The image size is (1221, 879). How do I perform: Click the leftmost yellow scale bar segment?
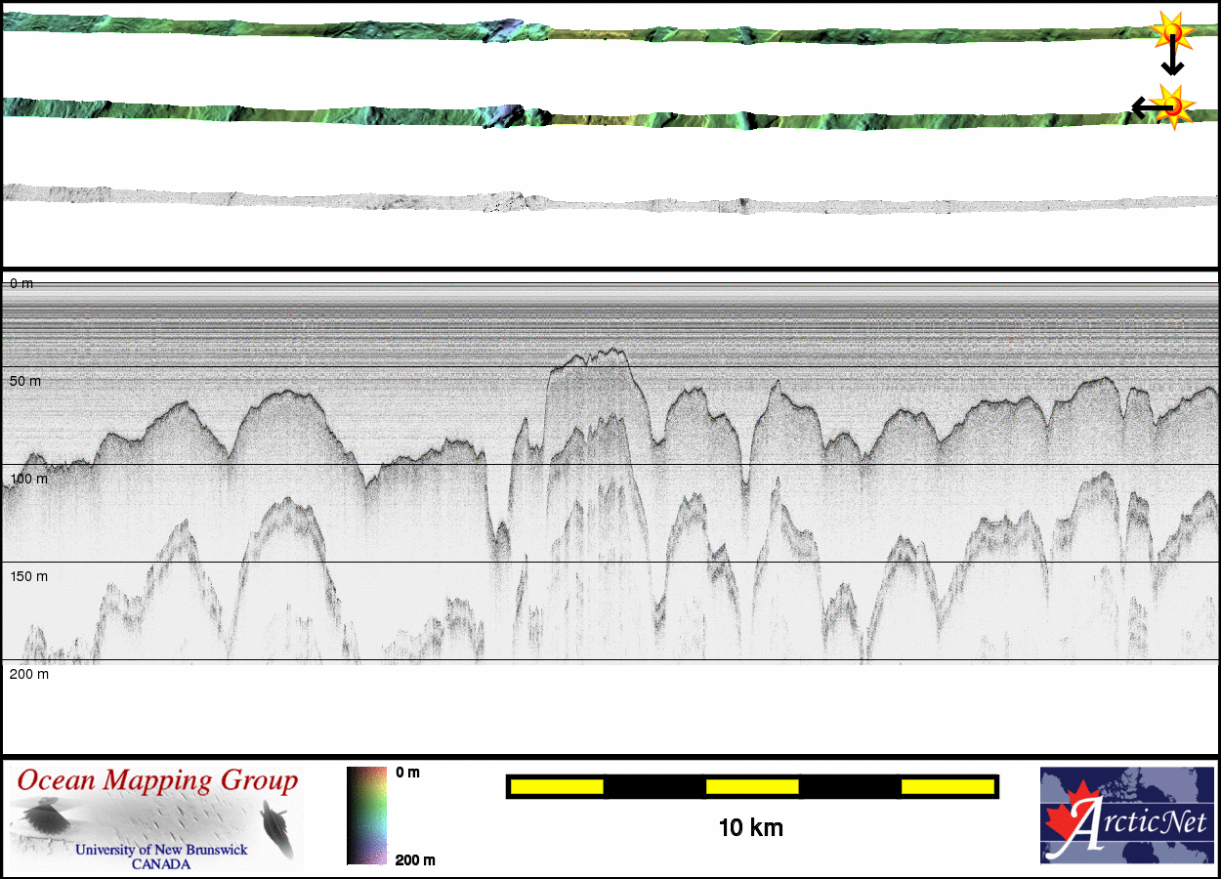click(556, 786)
